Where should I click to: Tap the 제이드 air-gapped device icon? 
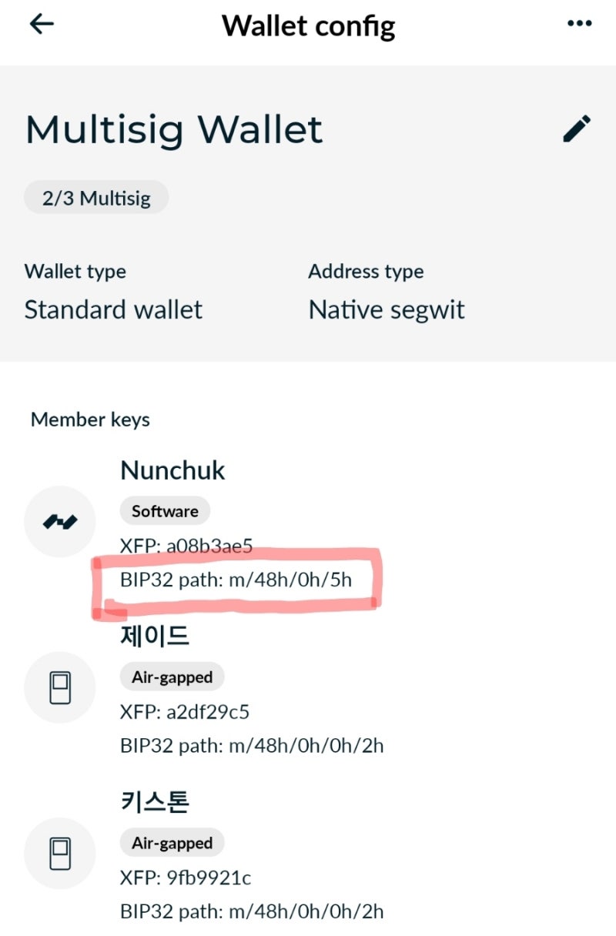point(60,687)
